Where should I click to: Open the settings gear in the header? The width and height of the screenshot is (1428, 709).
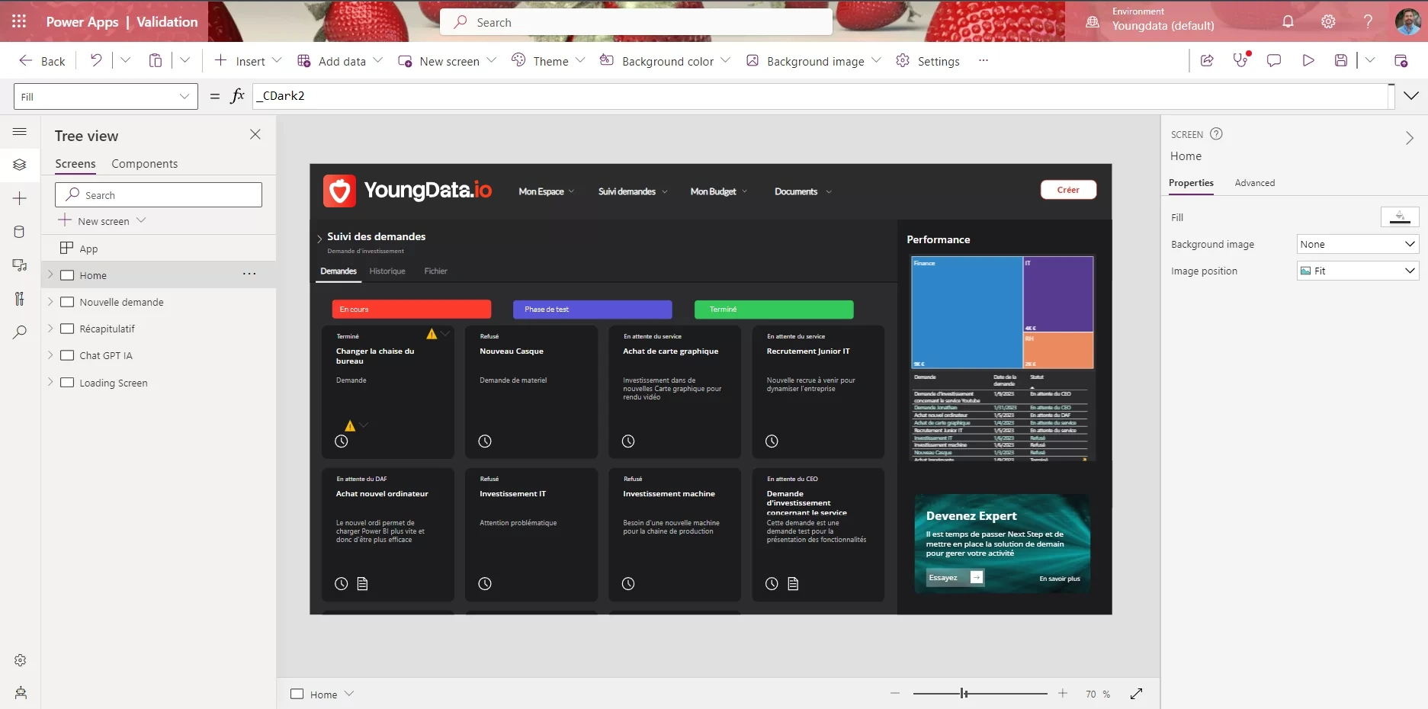click(1328, 21)
